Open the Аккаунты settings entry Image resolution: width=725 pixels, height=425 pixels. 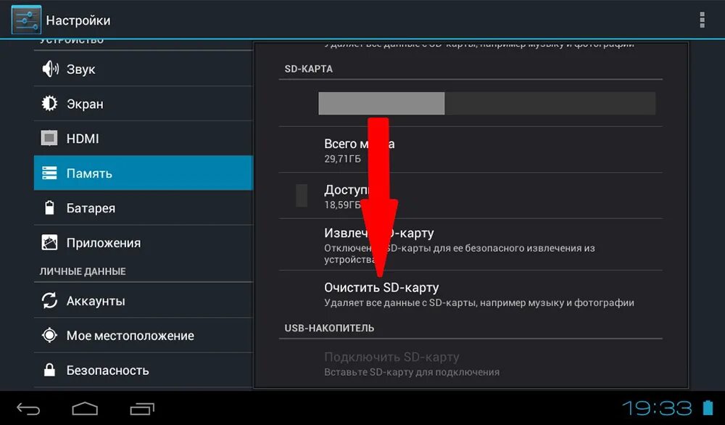[x=144, y=300]
